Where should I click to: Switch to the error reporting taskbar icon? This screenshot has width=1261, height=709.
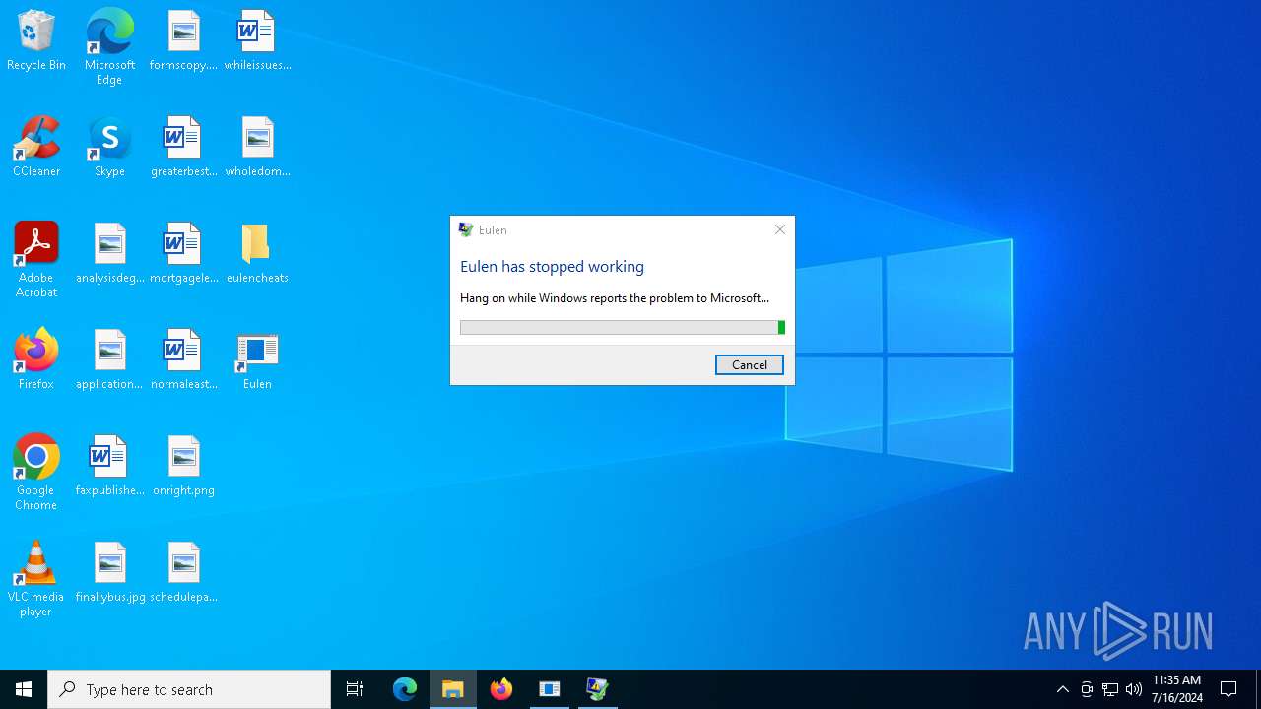pos(598,689)
